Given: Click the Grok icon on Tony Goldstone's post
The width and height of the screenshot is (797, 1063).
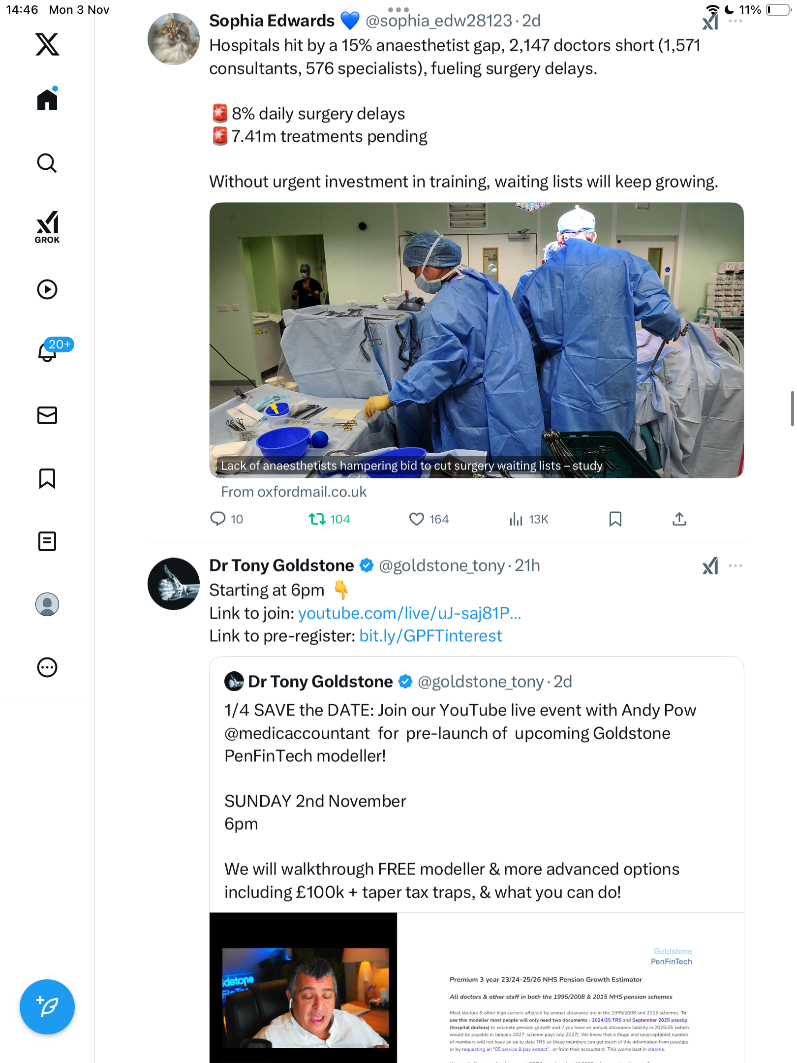Looking at the screenshot, I should click(710, 566).
